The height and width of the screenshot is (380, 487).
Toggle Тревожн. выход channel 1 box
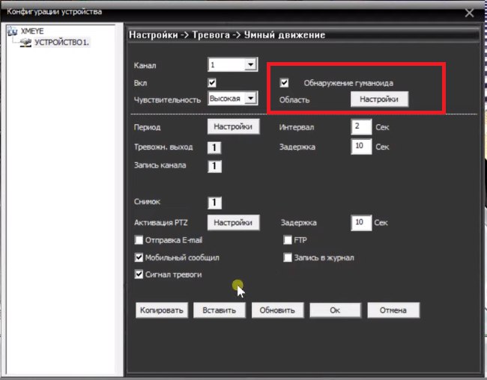click(214, 147)
